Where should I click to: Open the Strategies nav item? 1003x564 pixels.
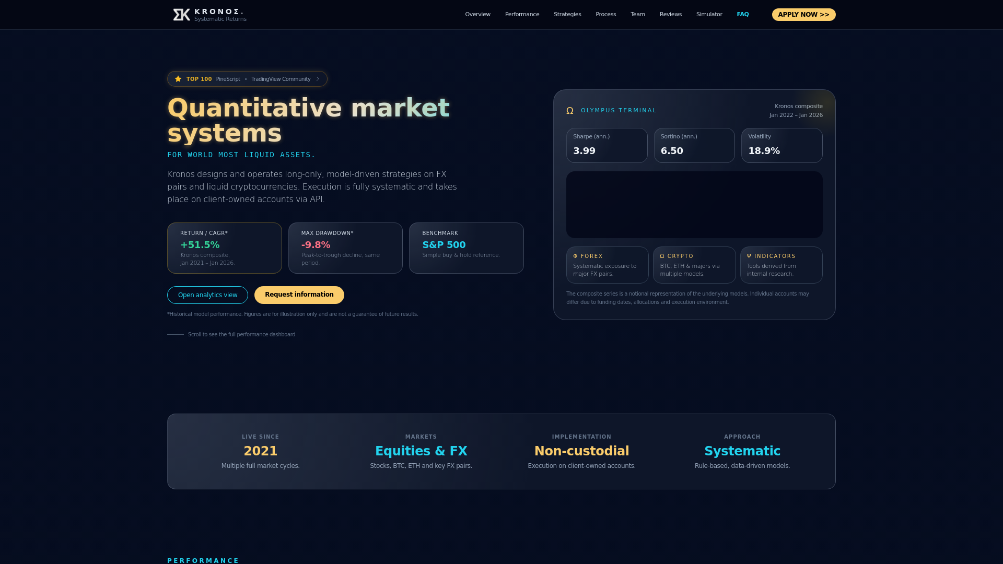pyautogui.click(x=567, y=15)
